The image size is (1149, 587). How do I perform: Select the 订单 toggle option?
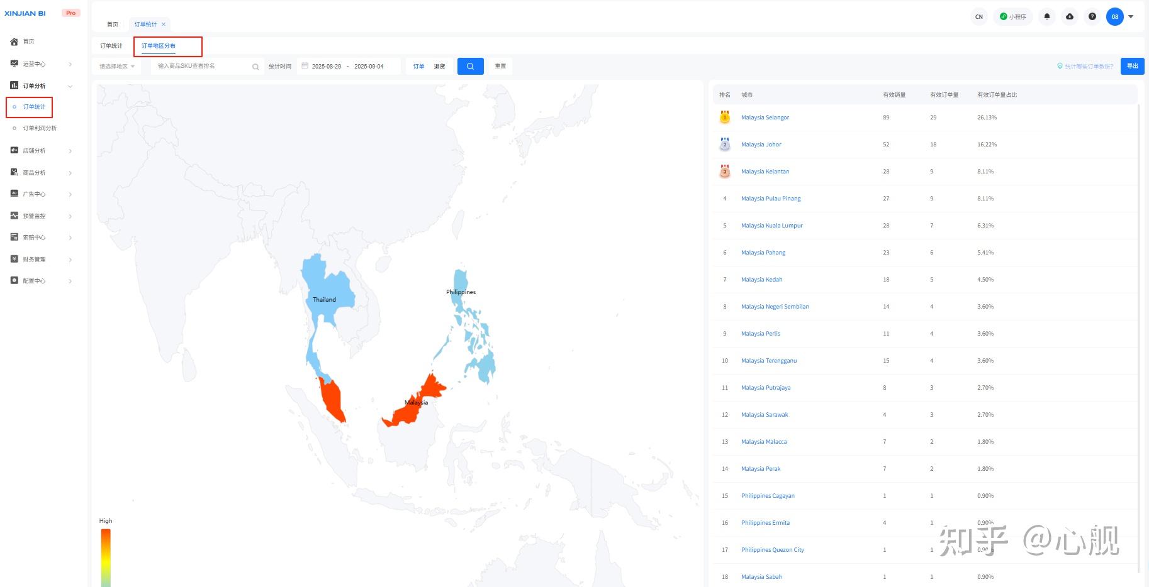[419, 66]
